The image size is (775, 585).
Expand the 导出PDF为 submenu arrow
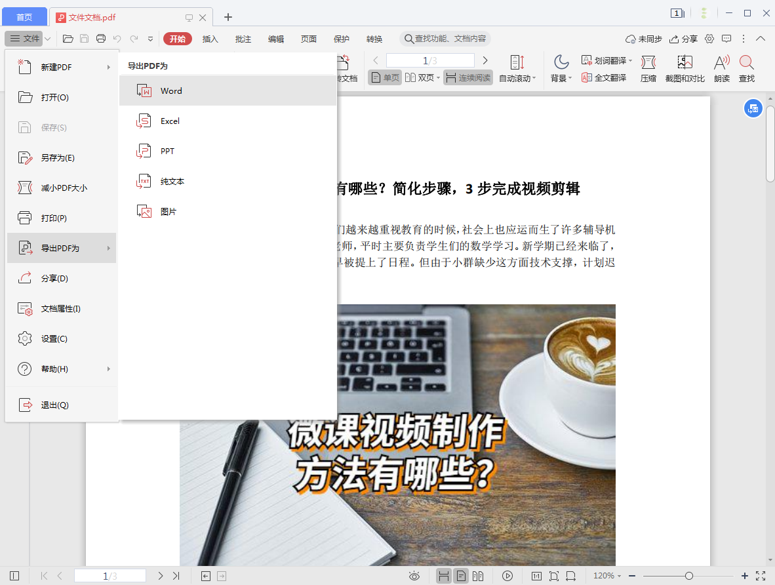pyautogui.click(x=109, y=249)
